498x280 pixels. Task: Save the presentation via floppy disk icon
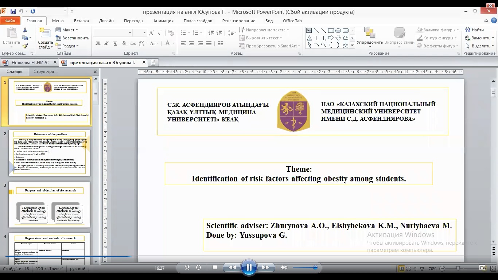coord(13,12)
